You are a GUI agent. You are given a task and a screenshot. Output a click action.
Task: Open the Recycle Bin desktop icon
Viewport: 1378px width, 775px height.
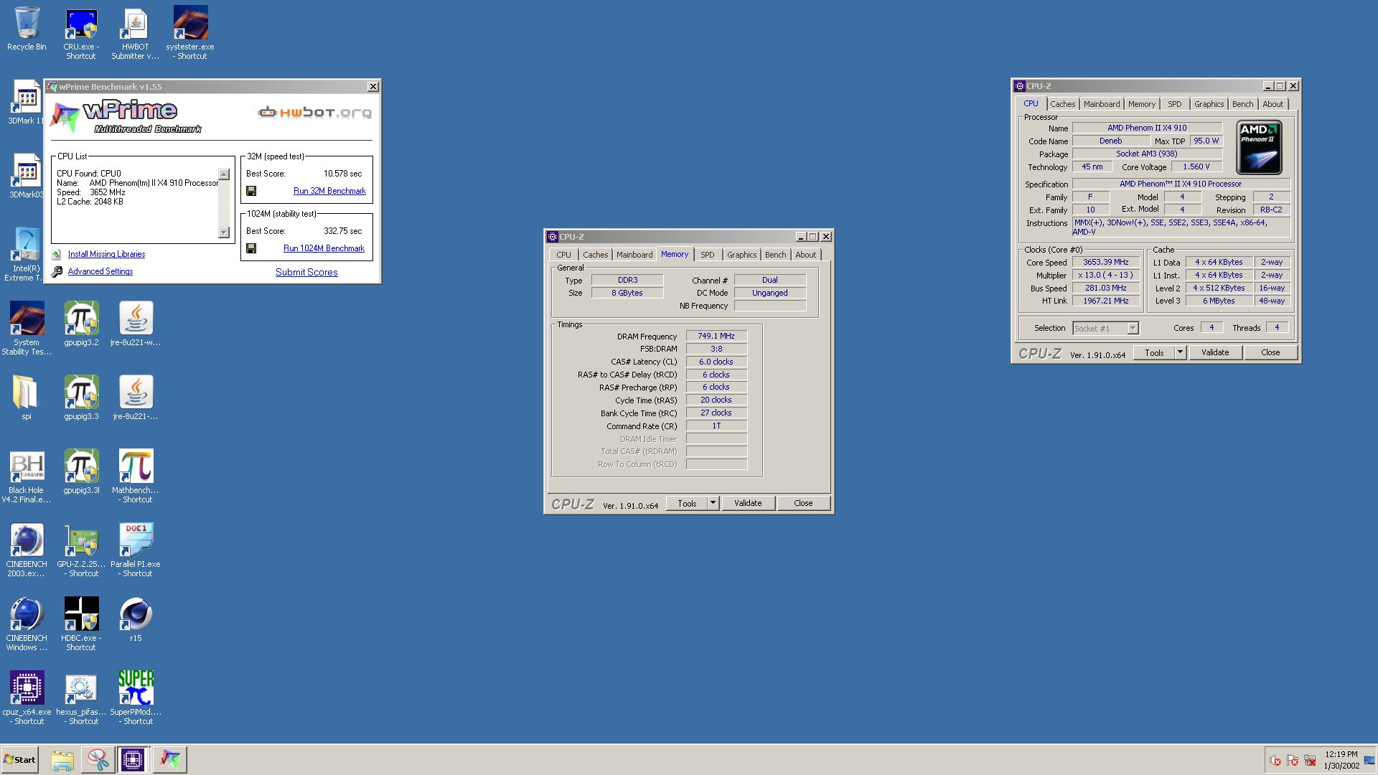[27, 29]
